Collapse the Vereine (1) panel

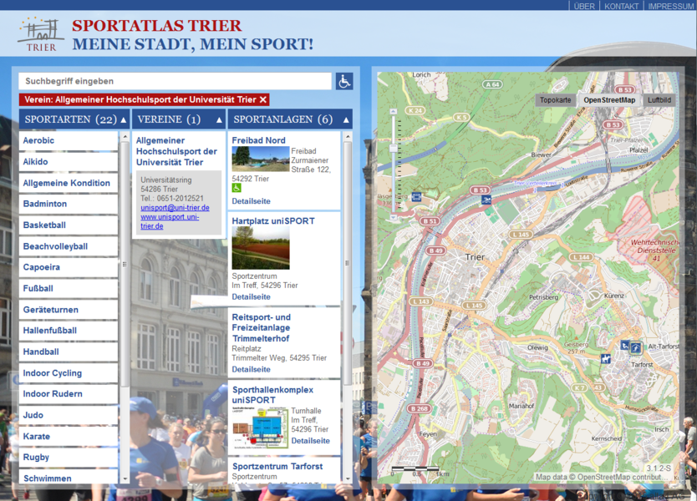219,119
